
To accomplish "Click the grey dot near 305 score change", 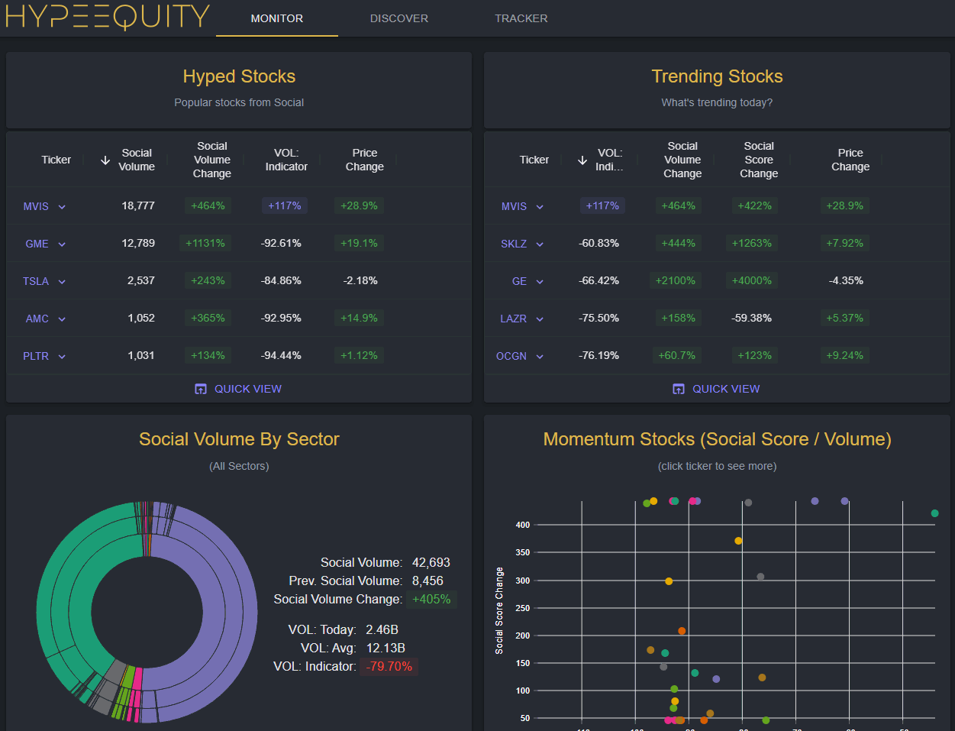I will coord(760,577).
